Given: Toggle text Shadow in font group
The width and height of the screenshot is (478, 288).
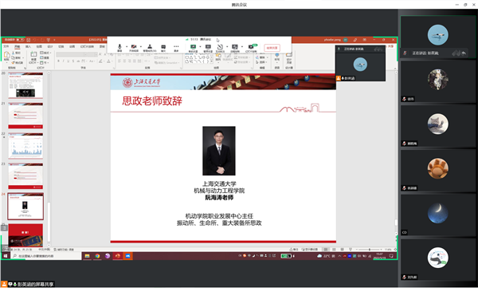Looking at the screenshot, I should point(73,61).
